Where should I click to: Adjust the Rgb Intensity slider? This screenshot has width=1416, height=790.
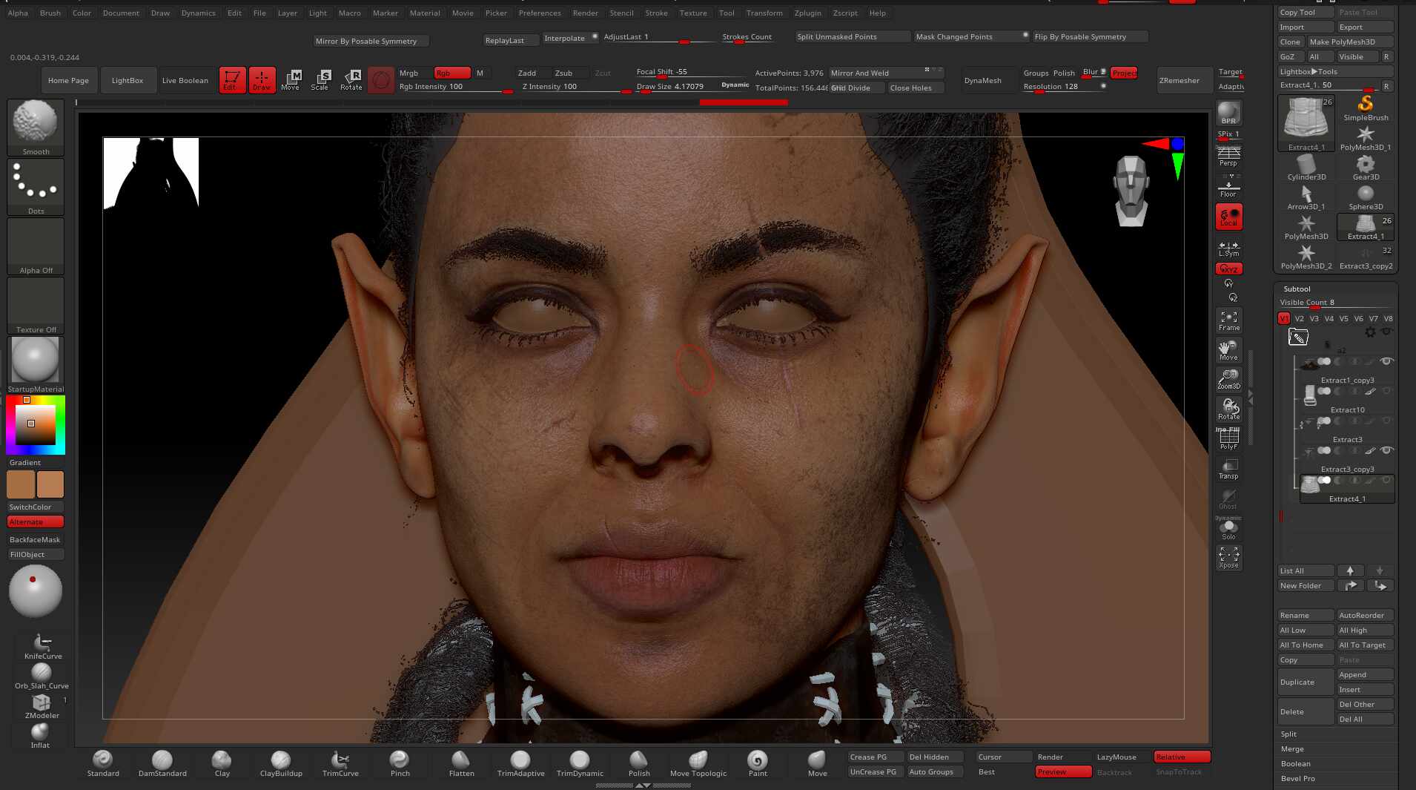tap(455, 87)
